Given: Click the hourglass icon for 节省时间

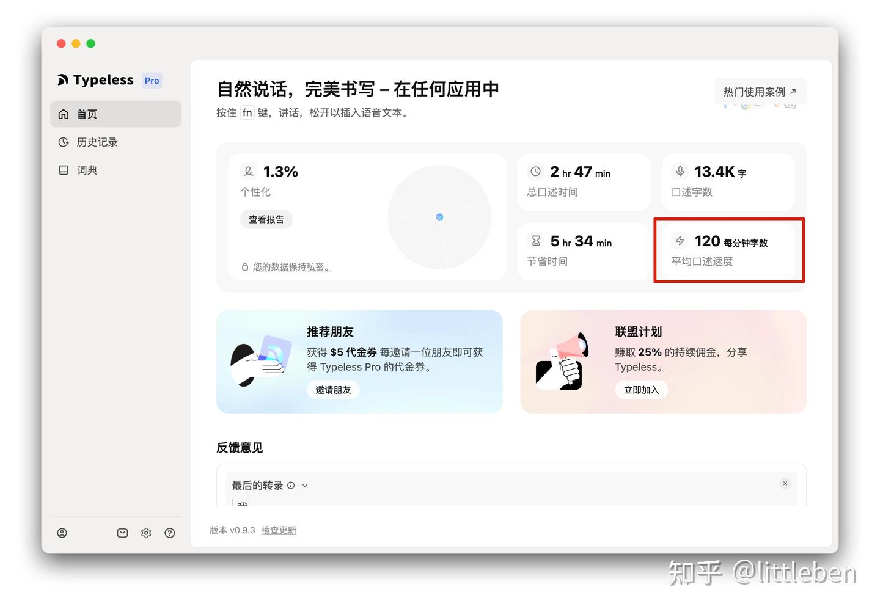Looking at the screenshot, I should click(x=536, y=241).
